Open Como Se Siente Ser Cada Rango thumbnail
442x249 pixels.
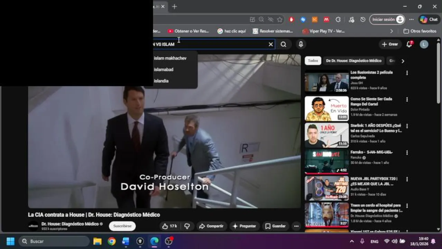coord(327,109)
